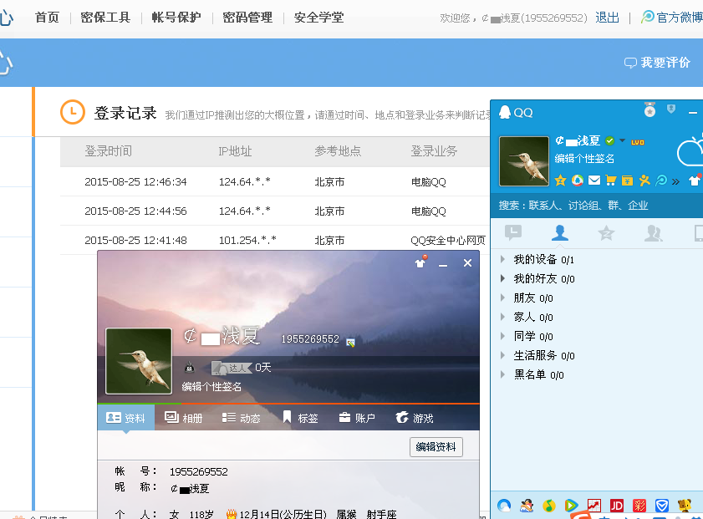
Task: Click the birthday cake icon beside 12月14日
Action: pos(232,514)
